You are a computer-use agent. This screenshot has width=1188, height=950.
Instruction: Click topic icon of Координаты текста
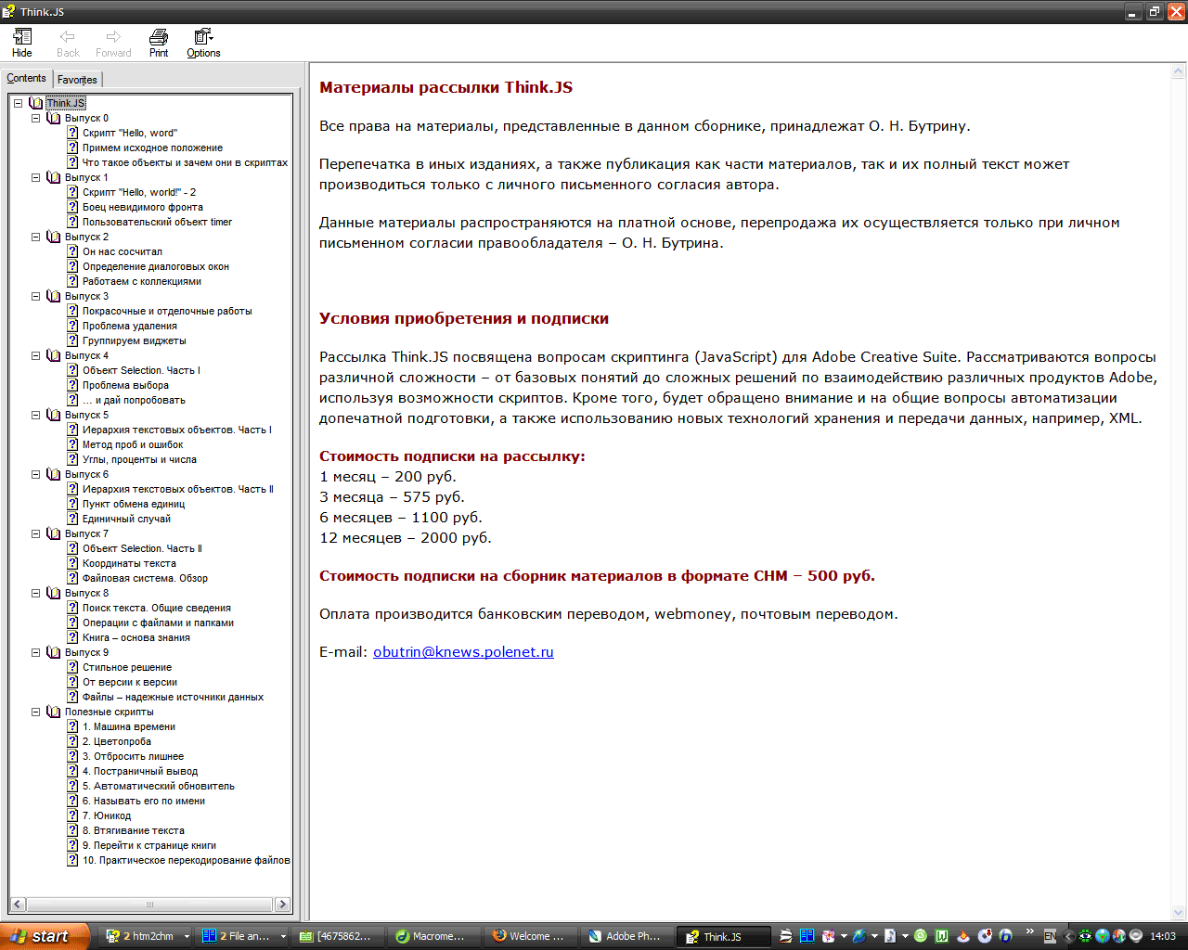coord(72,563)
